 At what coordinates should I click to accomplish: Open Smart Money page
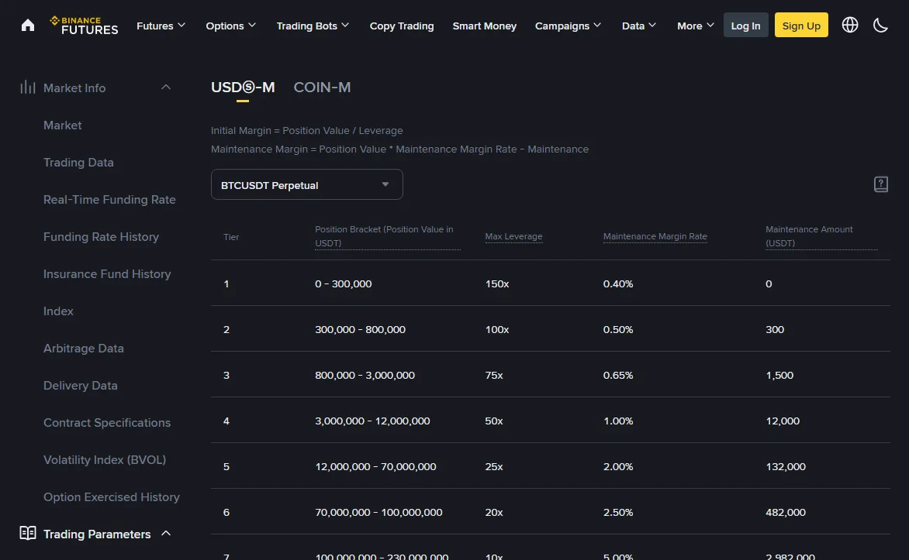pos(485,26)
